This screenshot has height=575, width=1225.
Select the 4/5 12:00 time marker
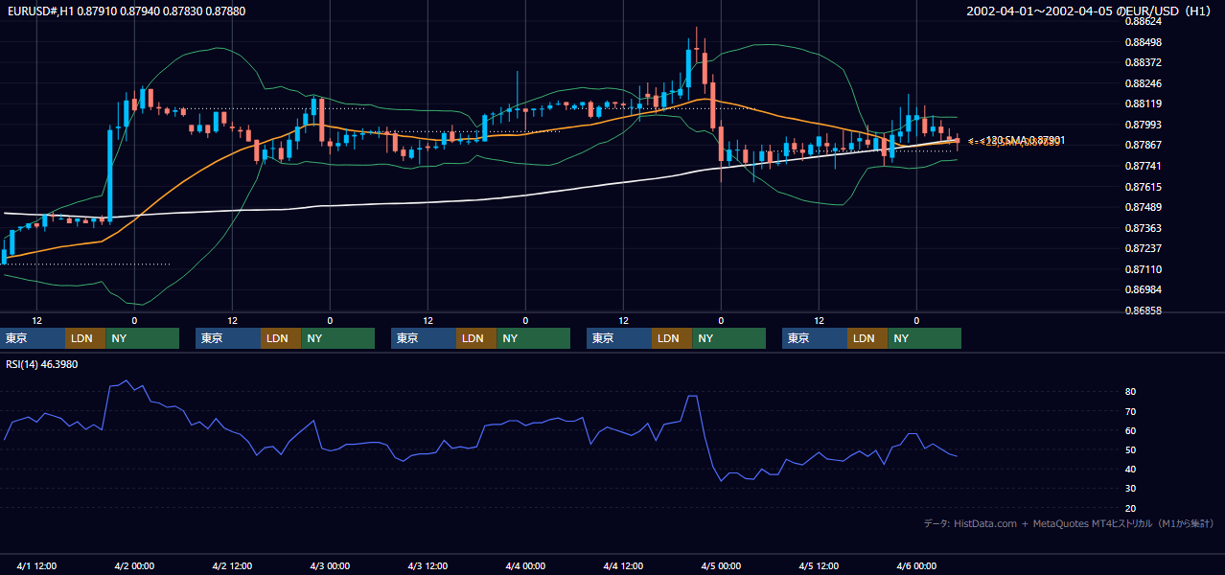820,566
